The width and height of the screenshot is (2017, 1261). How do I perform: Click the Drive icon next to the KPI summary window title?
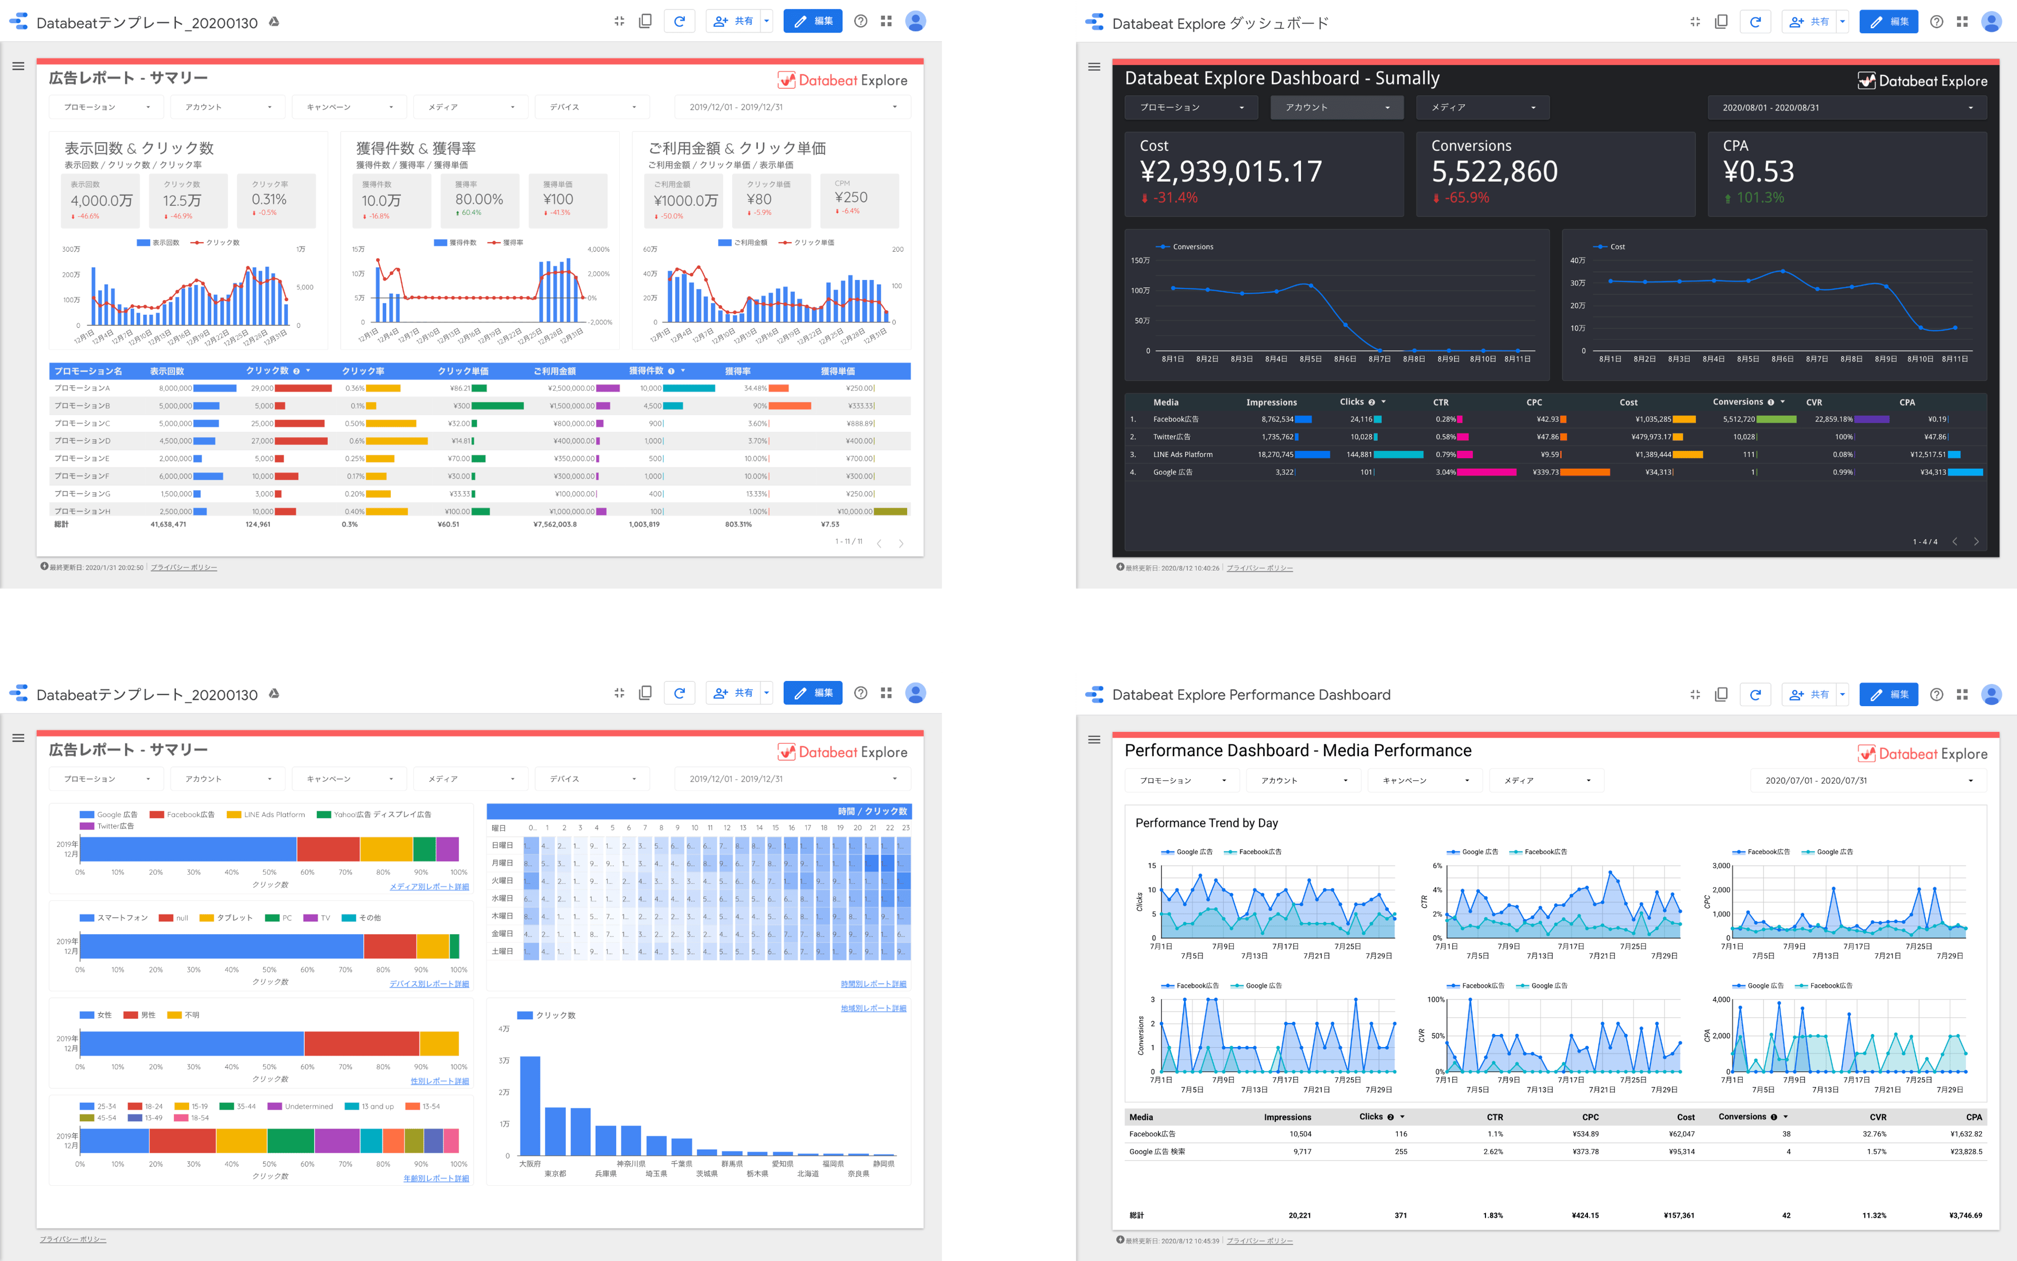[x=274, y=22]
